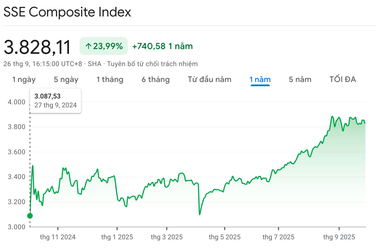Click the 23,99% gain badge
Screen dimensions: 376x251
pos(104,46)
